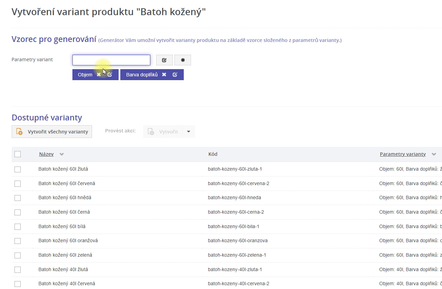
Task: Edit the Barva doplňků parameter tag
Action: (175, 75)
